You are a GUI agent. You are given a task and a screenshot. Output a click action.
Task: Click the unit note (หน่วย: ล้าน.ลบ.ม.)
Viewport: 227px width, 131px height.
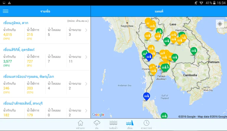tap(78, 21)
